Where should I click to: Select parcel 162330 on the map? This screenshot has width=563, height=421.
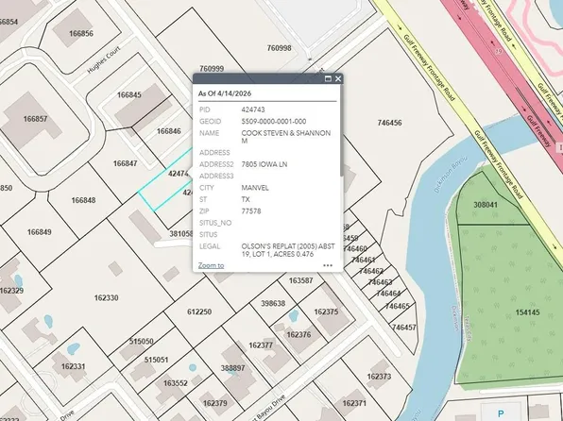click(x=107, y=298)
